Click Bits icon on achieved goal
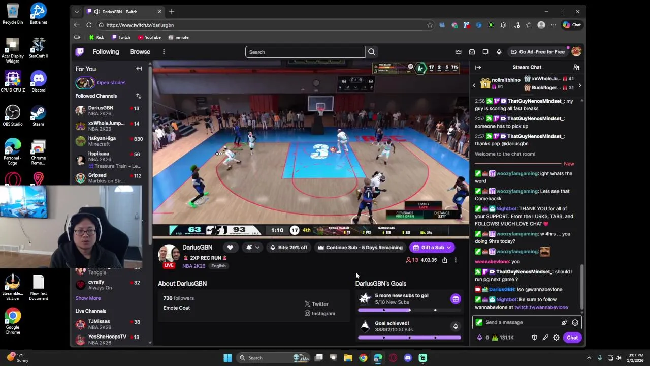 pos(456,326)
